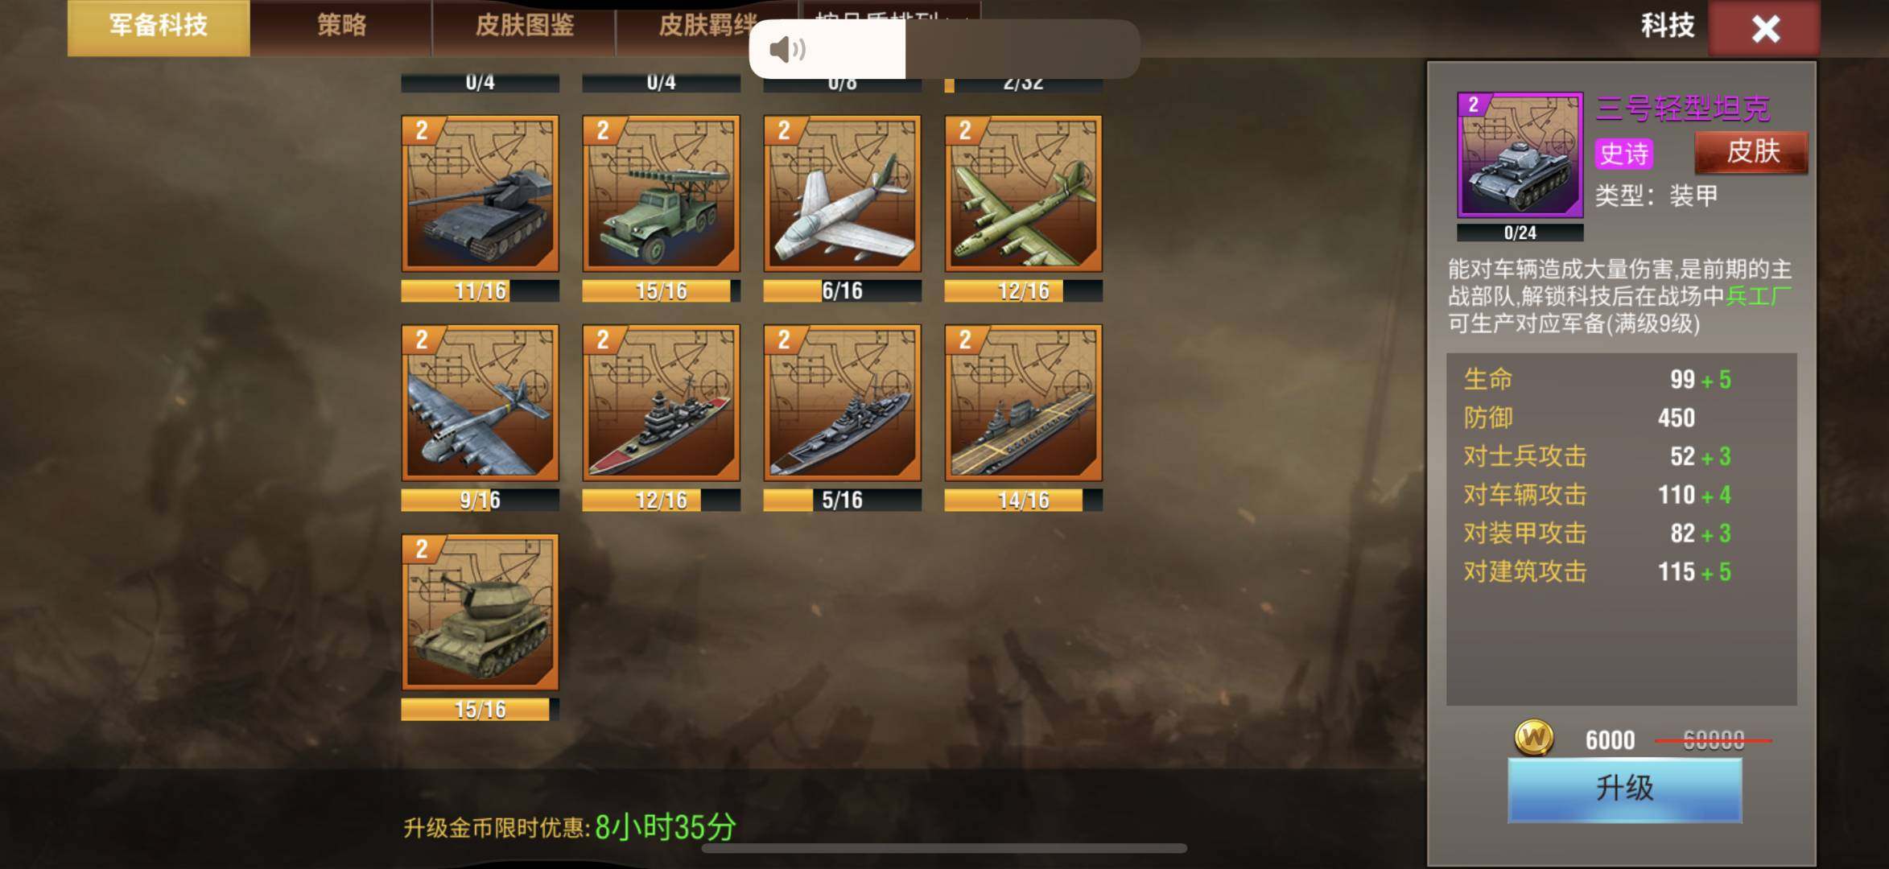Open the 皮肤图鉴 tab
Image resolution: width=1889 pixels, height=869 pixels.
pos(524,27)
